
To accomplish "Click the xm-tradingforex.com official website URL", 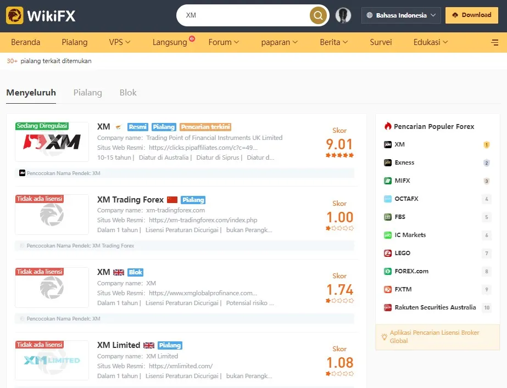I will coord(203,220).
